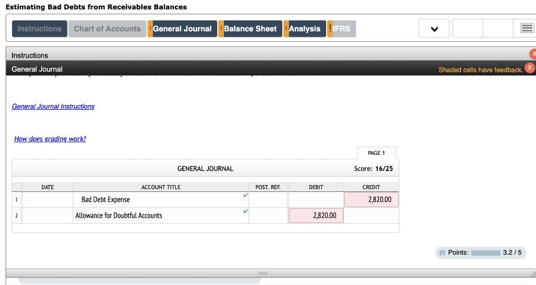
Task: Click the DEBIT column header
Action: click(x=316, y=187)
